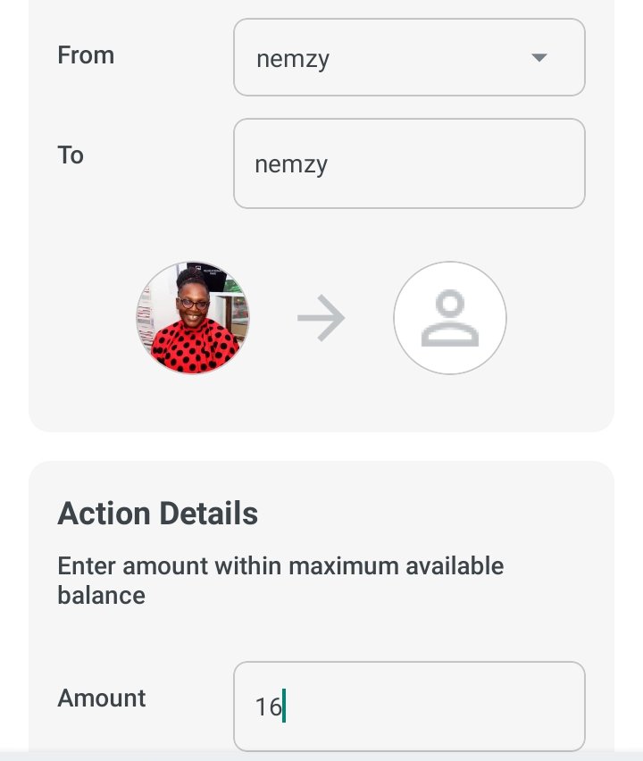The height and width of the screenshot is (761, 643).
Task: Click 'nemzy' text inside To field
Action: pos(291,164)
